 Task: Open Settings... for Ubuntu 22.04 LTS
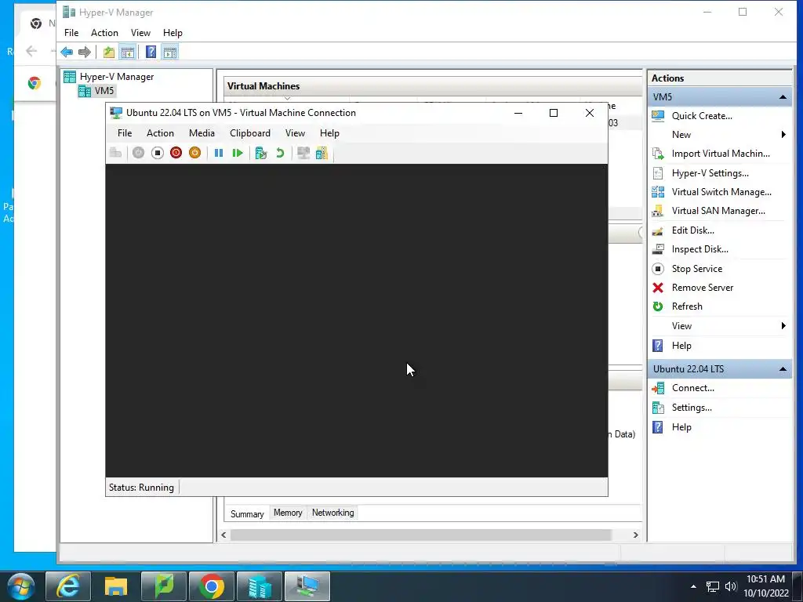[x=692, y=408]
